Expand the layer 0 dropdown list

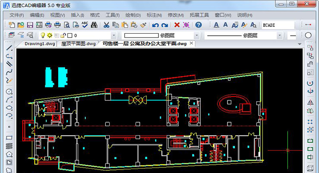point(114,35)
